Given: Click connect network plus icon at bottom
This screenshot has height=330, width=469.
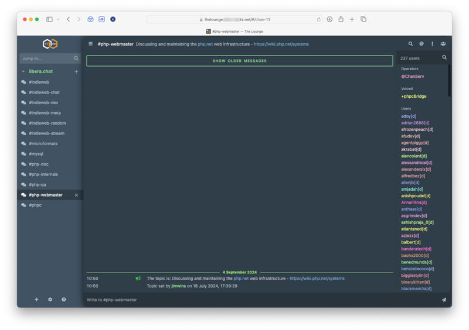Looking at the screenshot, I should pyautogui.click(x=36, y=300).
